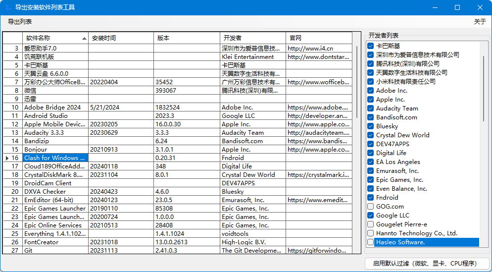492x272 pixels.
Task: Uncheck 腾讯科技(深圳)有限公司 checkbox
Action: [370, 64]
